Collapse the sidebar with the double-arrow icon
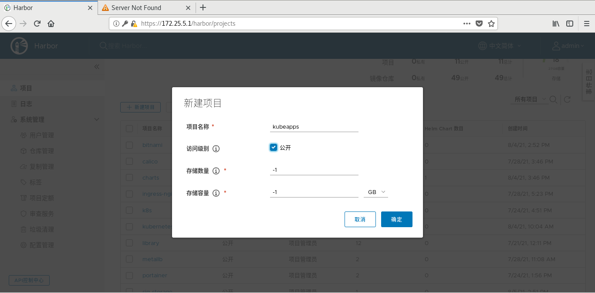The image size is (595, 293). click(x=97, y=67)
